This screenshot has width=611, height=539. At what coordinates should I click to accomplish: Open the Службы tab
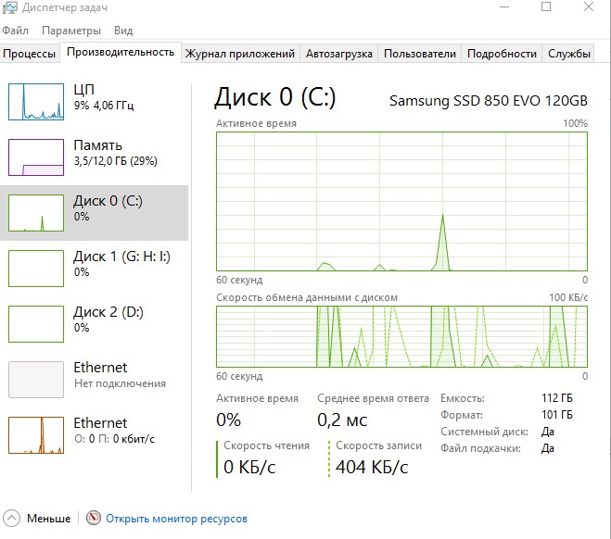568,54
